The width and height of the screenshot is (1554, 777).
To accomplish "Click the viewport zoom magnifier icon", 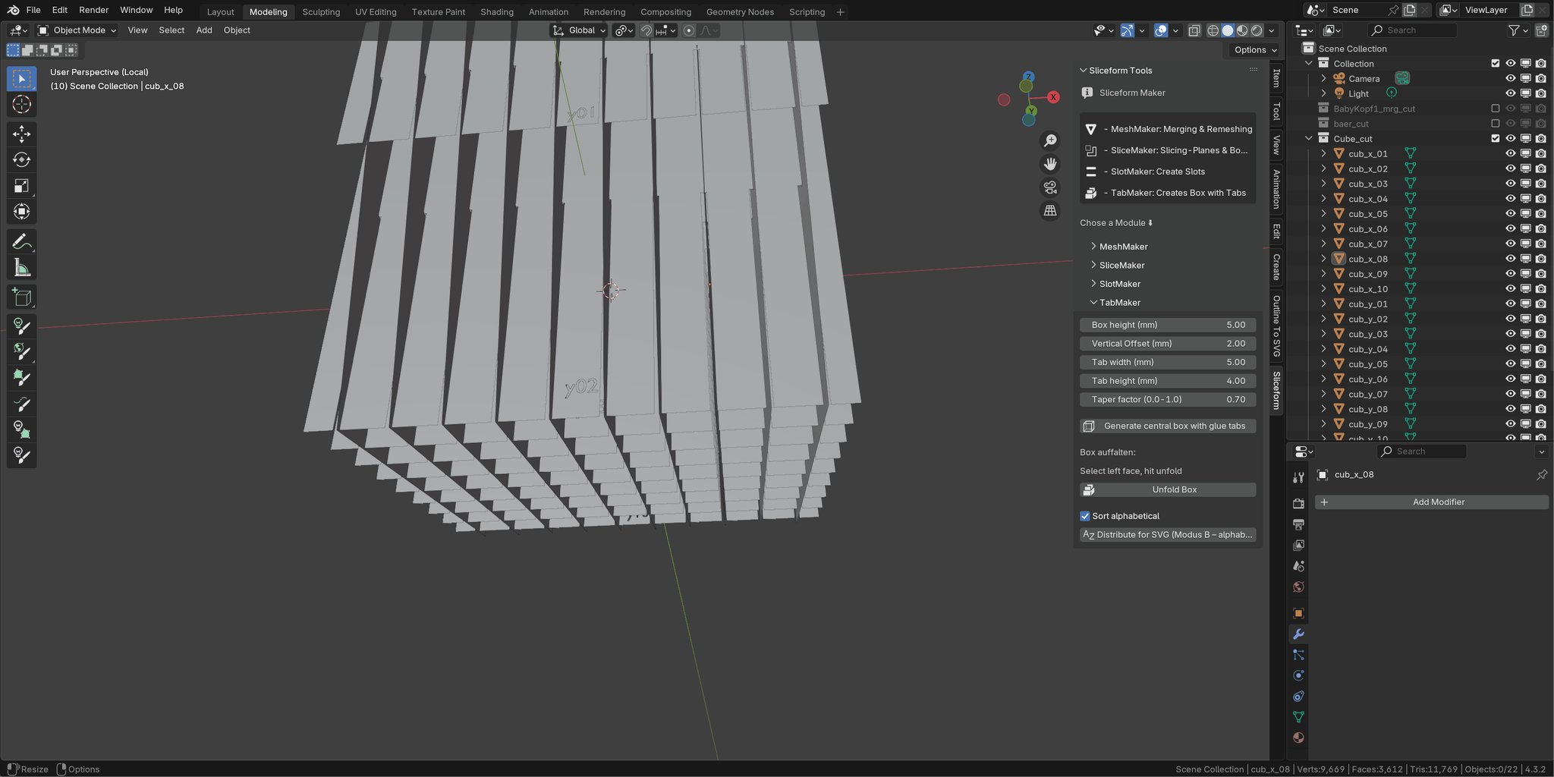I will (x=1050, y=140).
